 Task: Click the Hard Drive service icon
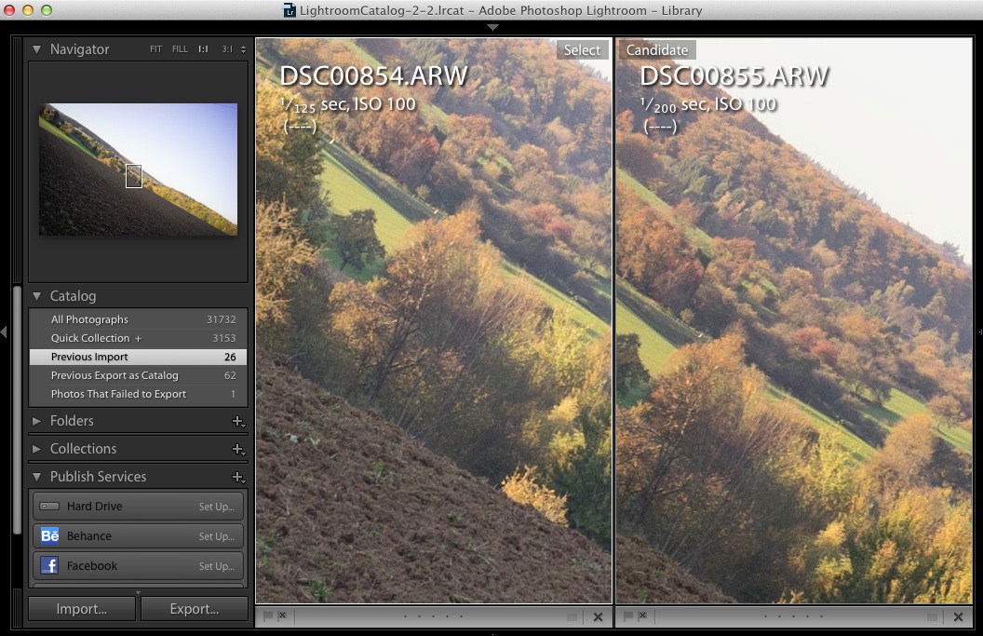click(x=50, y=506)
